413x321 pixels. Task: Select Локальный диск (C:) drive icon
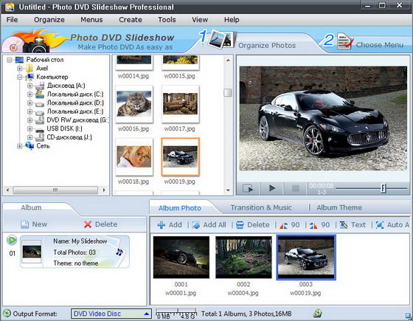pyautogui.click(x=40, y=94)
